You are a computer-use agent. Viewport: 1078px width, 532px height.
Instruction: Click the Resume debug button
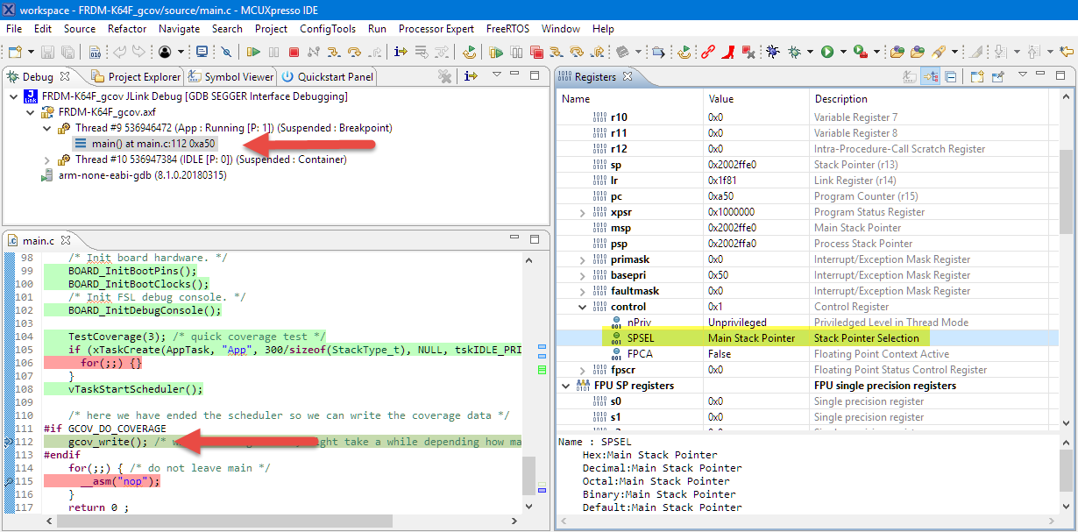[253, 52]
